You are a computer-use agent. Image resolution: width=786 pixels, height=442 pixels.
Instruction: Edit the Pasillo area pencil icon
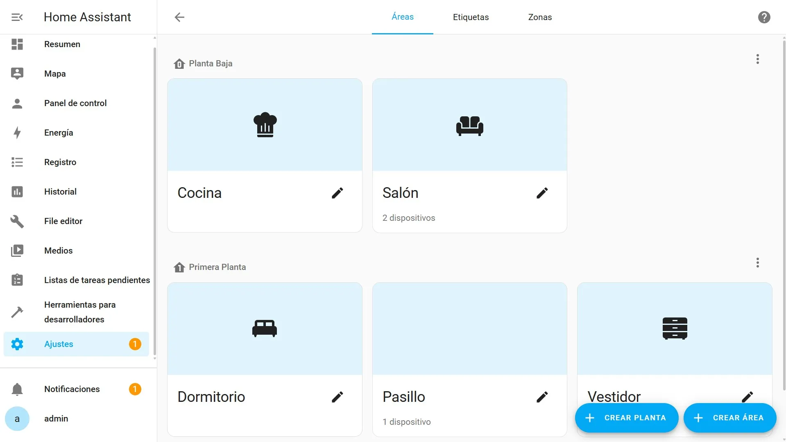click(x=542, y=397)
